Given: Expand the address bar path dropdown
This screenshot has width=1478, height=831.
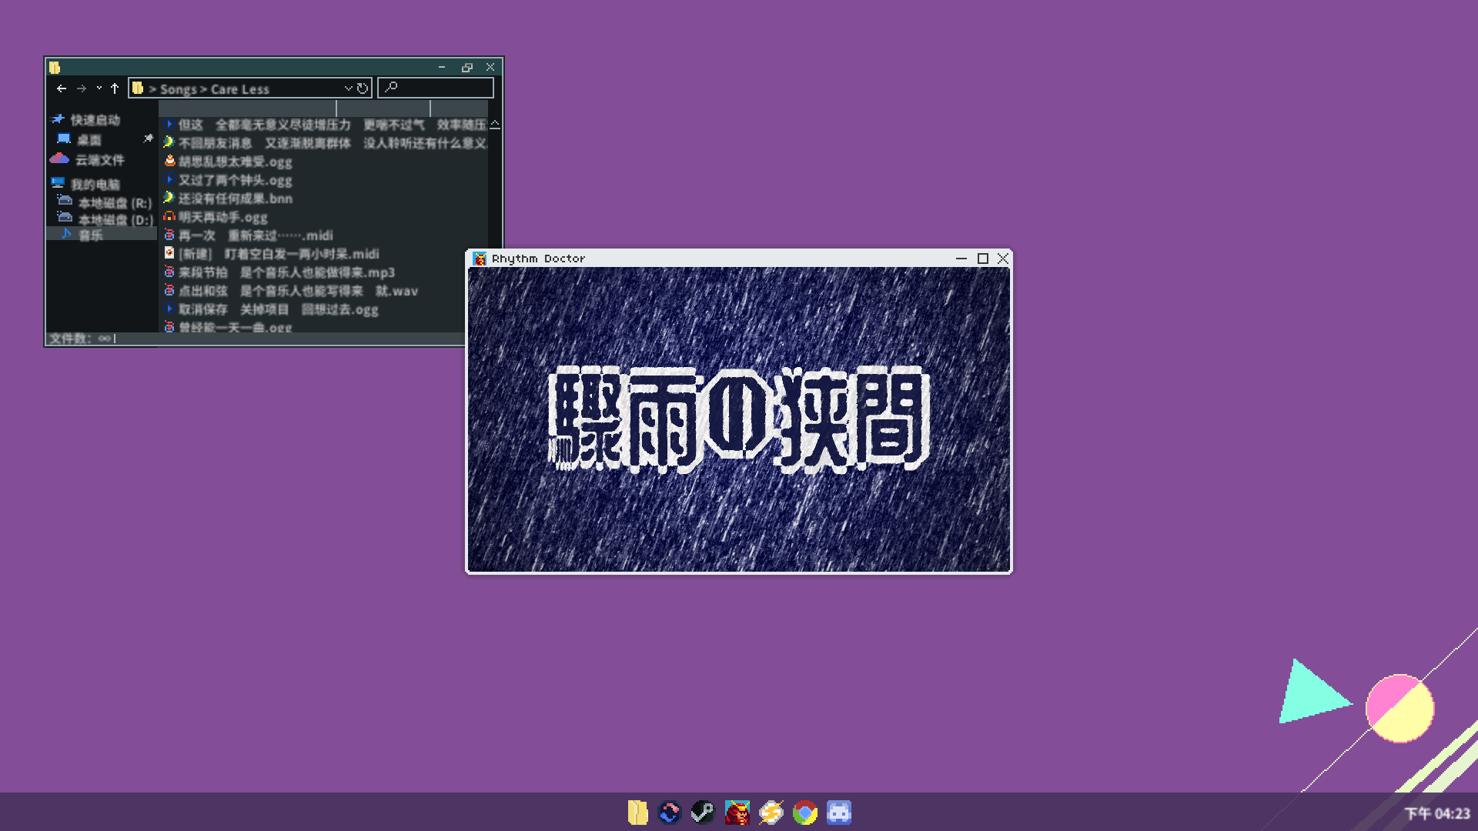Looking at the screenshot, I should [348, 88].
